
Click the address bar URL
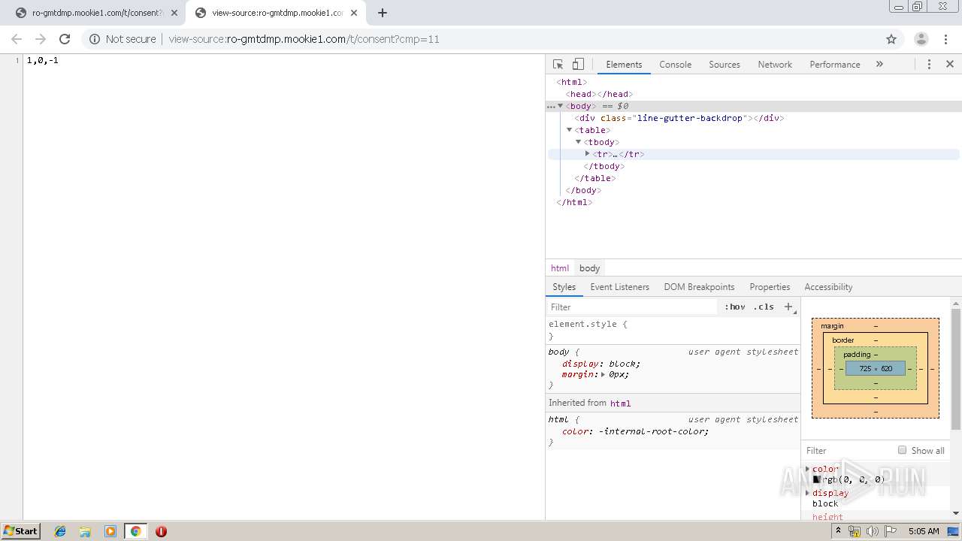304,39
